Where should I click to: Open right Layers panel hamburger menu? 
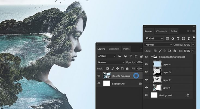pyautogui.click(x=194, y=31)
